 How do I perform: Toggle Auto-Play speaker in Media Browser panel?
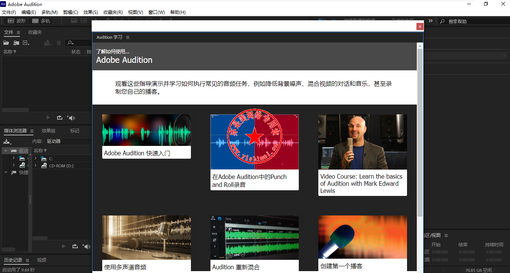click(x=86, y=246)
